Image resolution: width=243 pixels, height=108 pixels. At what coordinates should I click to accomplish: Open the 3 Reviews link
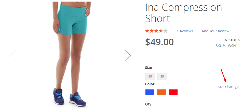(x=185, y=31)
